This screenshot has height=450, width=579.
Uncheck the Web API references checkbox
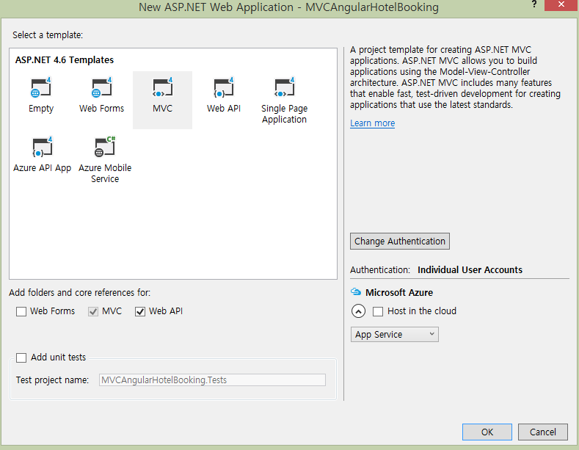click(x=140, y=311)
